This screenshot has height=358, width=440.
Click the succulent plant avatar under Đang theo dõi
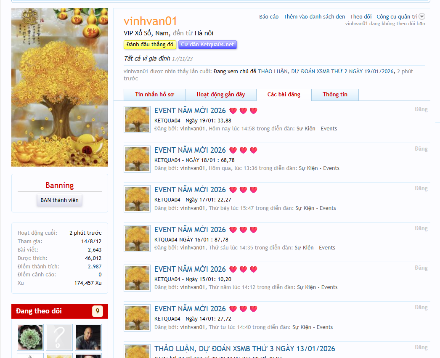[30, 337]
